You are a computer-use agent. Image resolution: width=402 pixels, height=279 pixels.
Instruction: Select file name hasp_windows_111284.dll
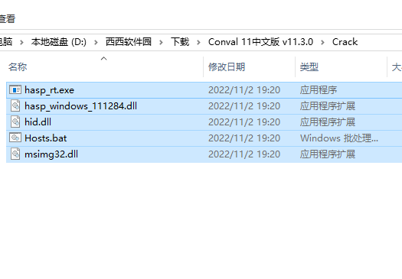[80, 106]
